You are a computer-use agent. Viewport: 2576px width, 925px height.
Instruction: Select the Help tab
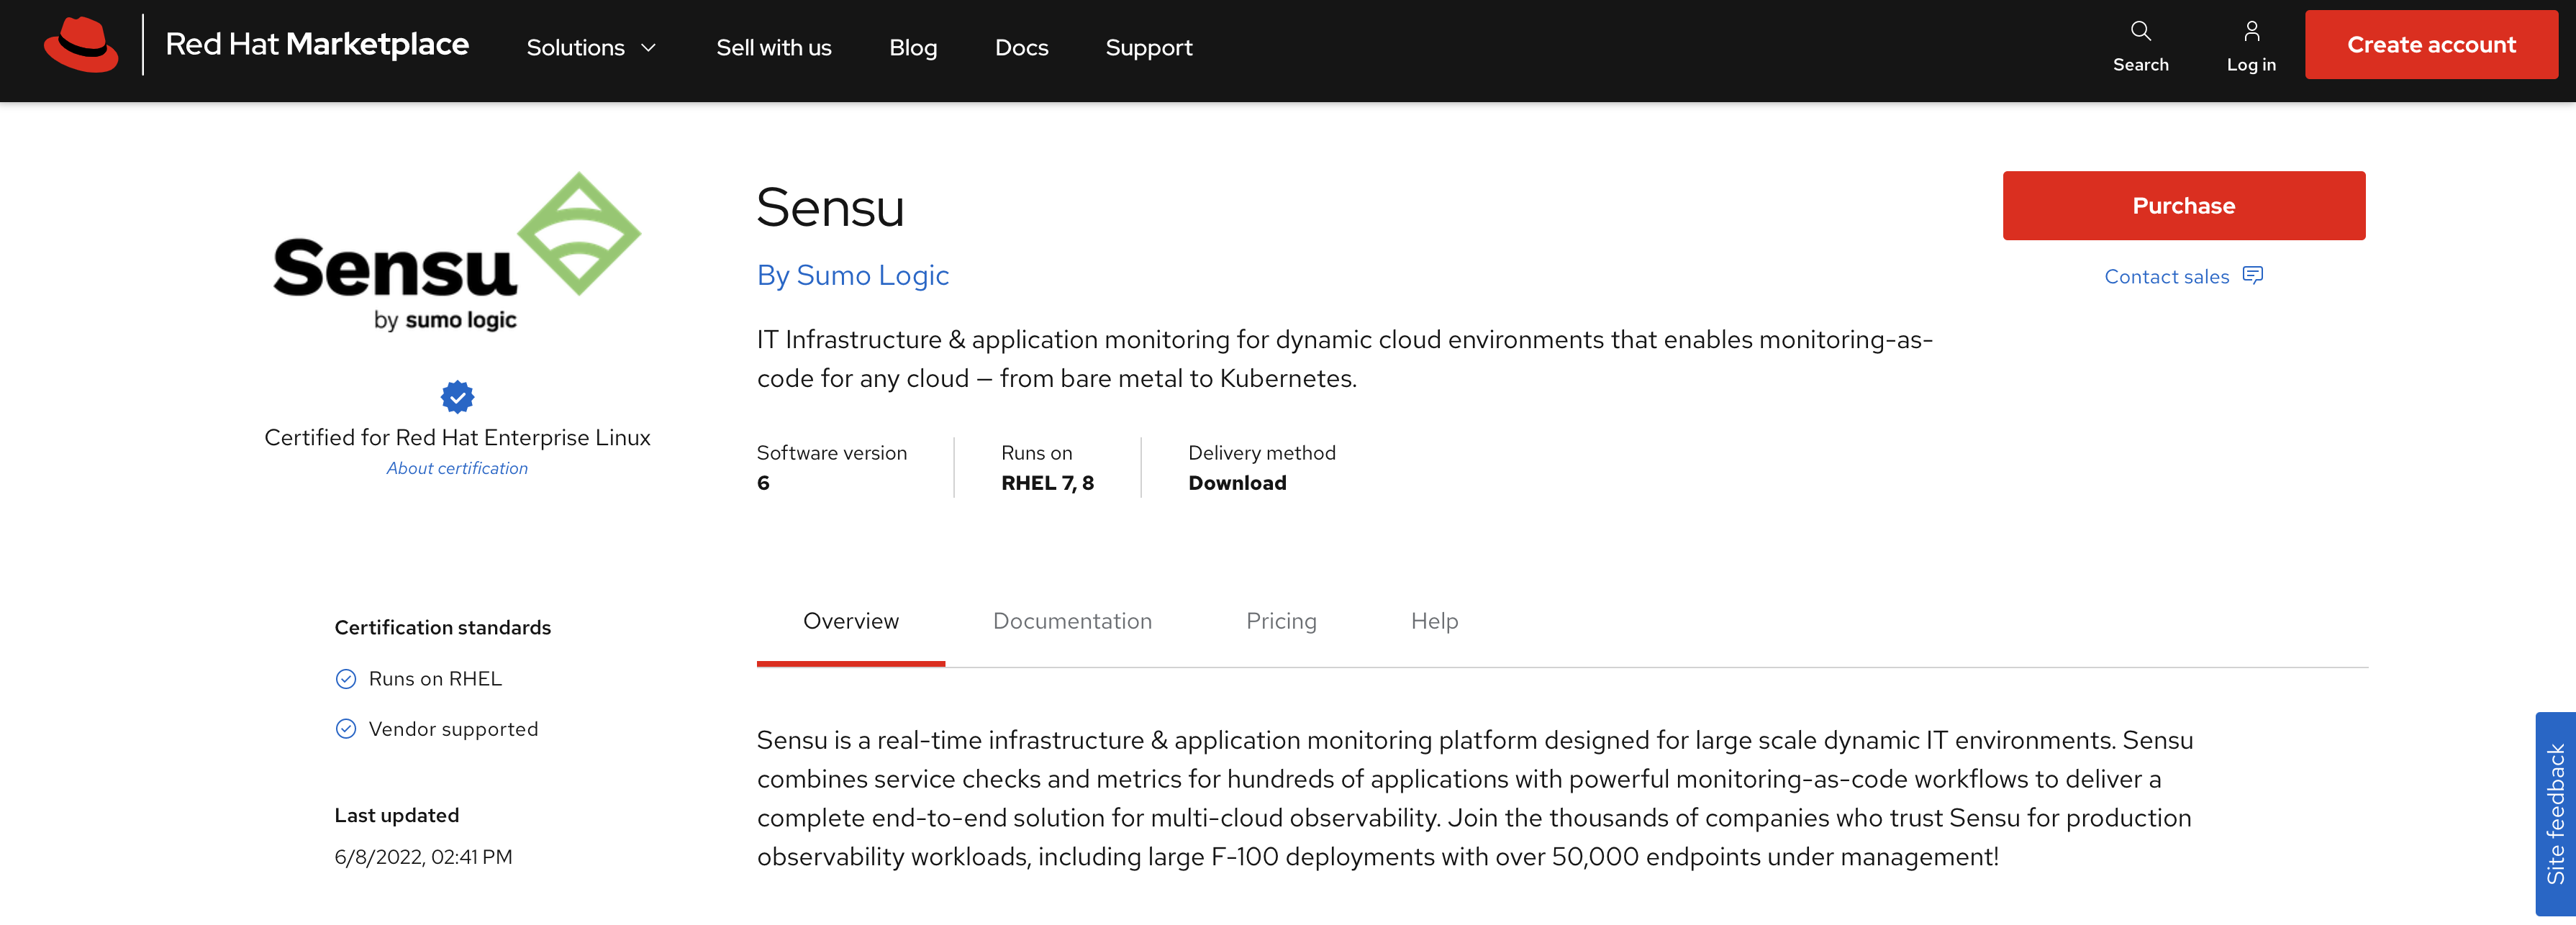[x=1434, y=621]
